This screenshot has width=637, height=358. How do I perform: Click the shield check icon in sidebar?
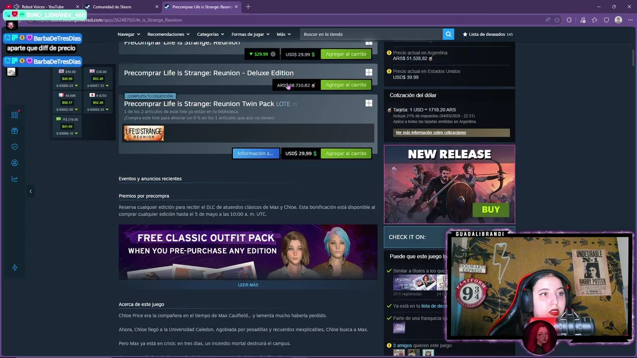(14, 147)
